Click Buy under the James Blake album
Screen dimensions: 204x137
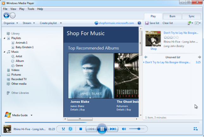click(83, 110)
